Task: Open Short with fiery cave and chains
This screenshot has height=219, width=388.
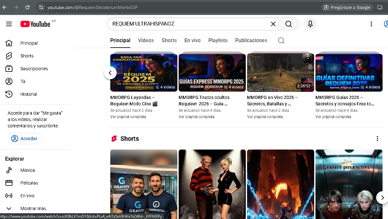Action: tap(281, 184)
